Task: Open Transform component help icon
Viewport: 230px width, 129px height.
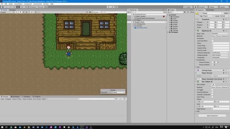Action: pos(224,19)
